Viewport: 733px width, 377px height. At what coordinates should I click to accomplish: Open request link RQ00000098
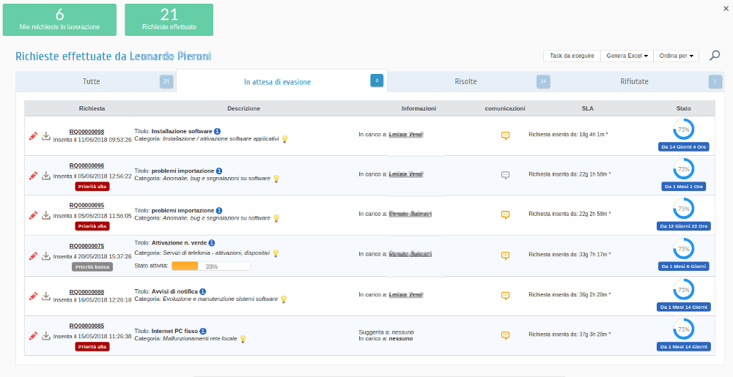(86, 132)
